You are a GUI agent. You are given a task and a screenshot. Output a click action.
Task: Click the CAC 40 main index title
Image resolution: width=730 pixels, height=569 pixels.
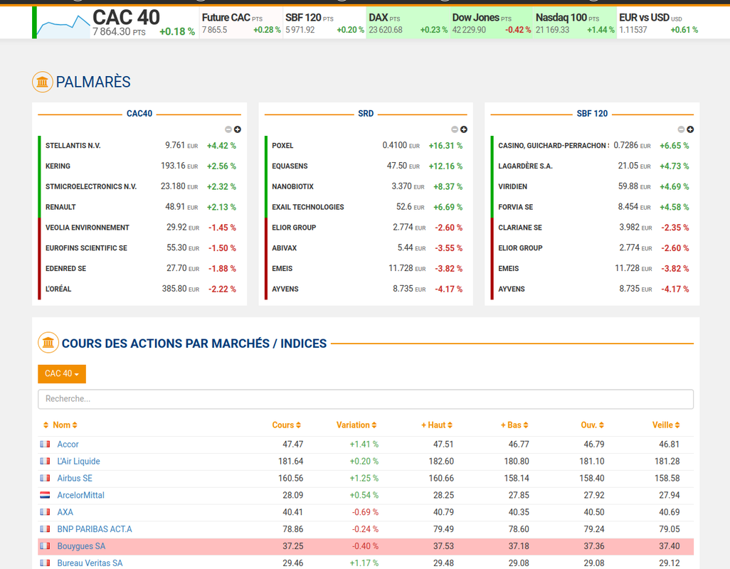coord(126,17)
